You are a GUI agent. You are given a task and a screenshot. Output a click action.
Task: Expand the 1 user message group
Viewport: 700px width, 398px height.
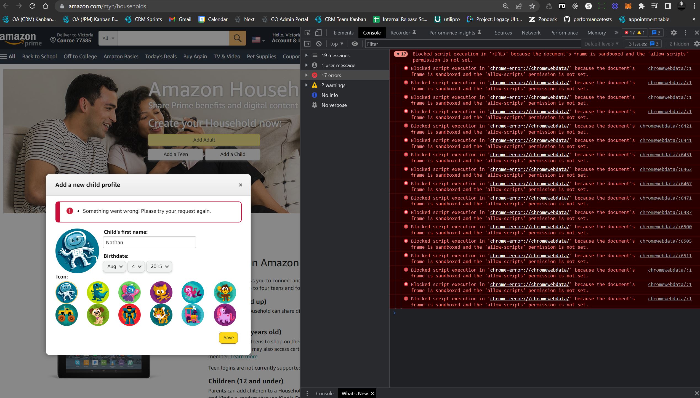point(306,65)
